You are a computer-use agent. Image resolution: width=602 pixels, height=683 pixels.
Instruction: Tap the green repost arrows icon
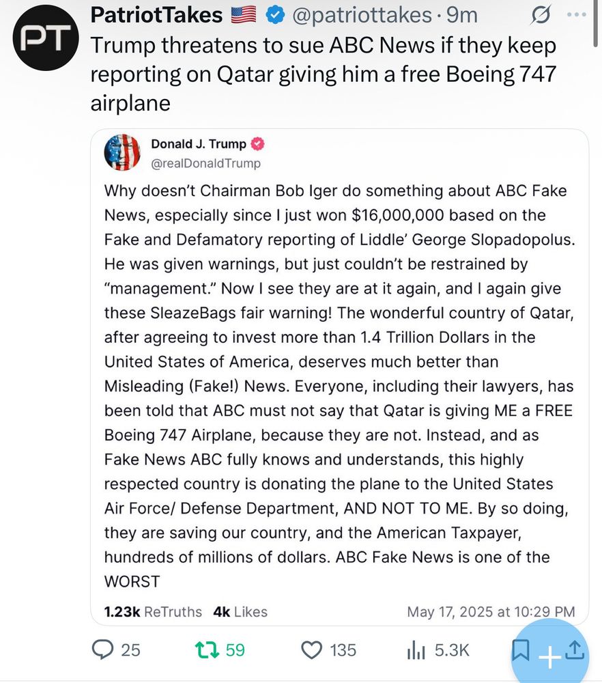(207, 650)
